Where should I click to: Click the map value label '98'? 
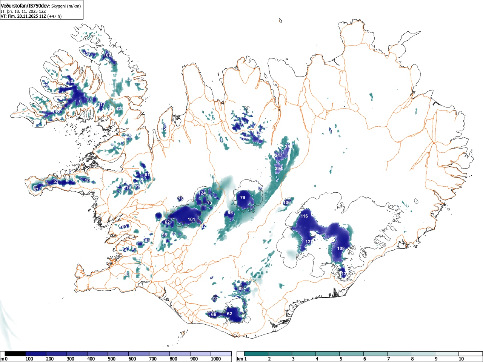click(x=165, y=235)
